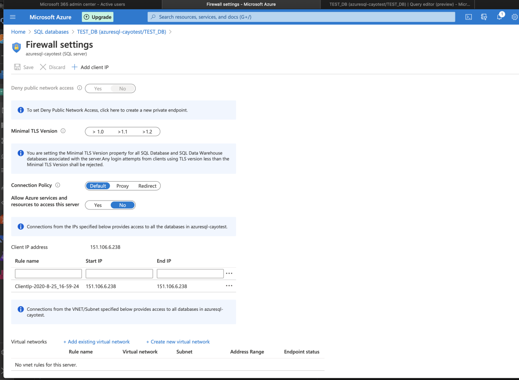Open portal settings via the gear icon
The image size is (519, 380).
click(x=514, y=17)
